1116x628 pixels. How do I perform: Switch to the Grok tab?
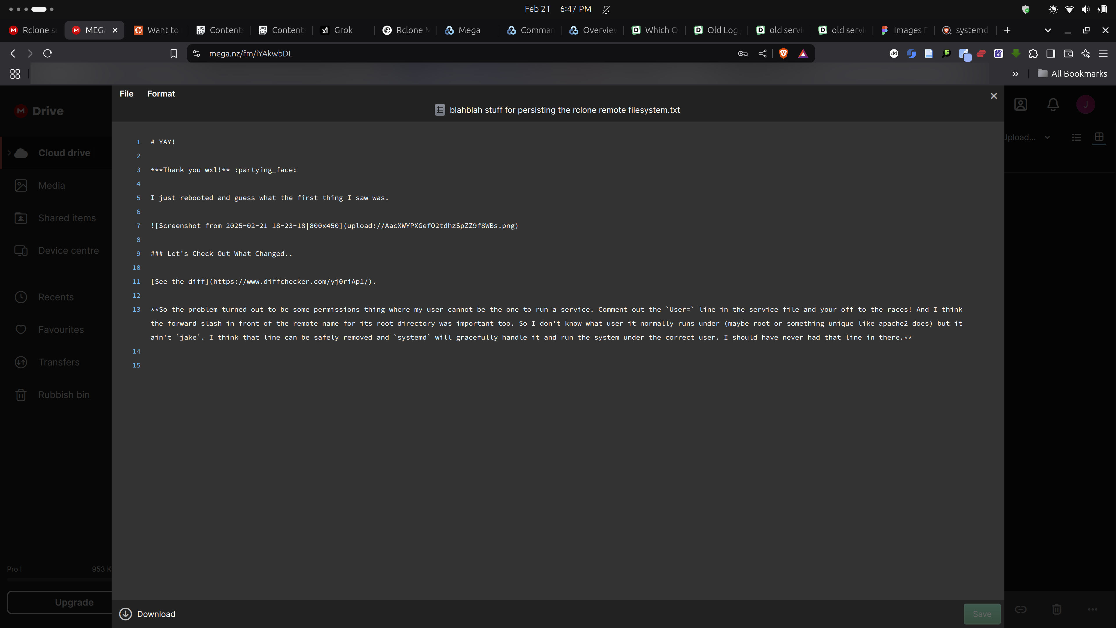[343, 30]
